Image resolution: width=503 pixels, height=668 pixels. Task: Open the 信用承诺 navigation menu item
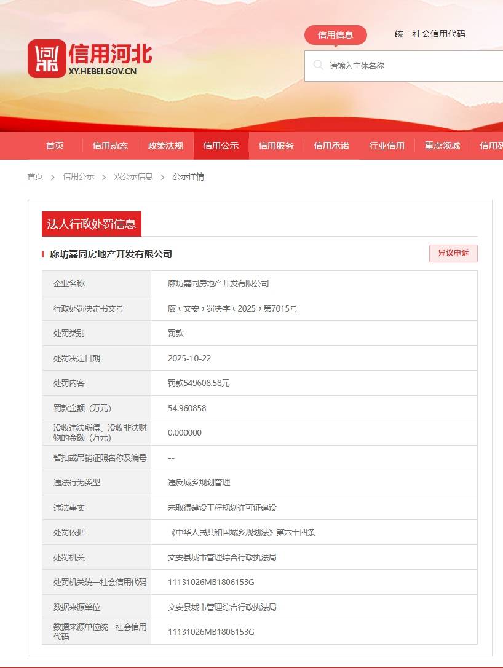point(331,146)
